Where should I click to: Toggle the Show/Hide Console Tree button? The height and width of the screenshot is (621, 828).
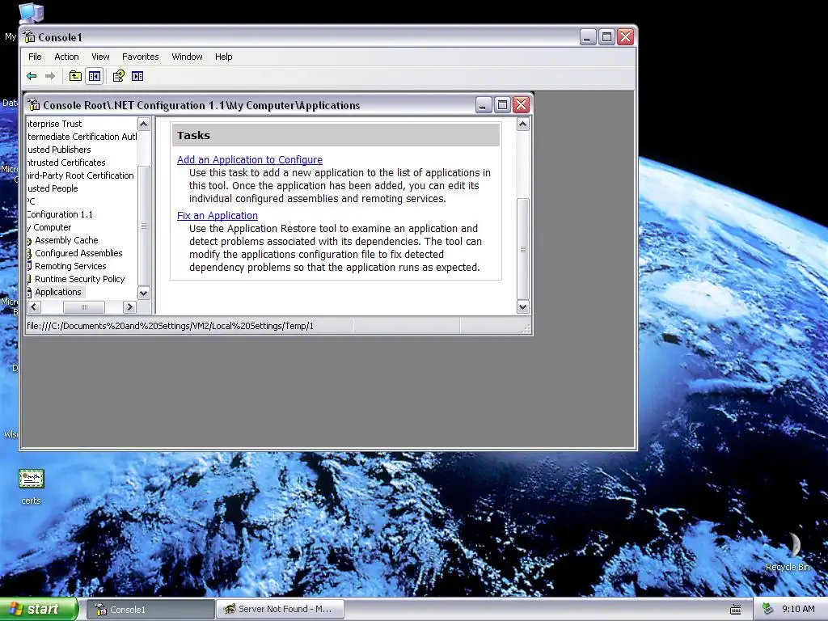coord(95,76)
